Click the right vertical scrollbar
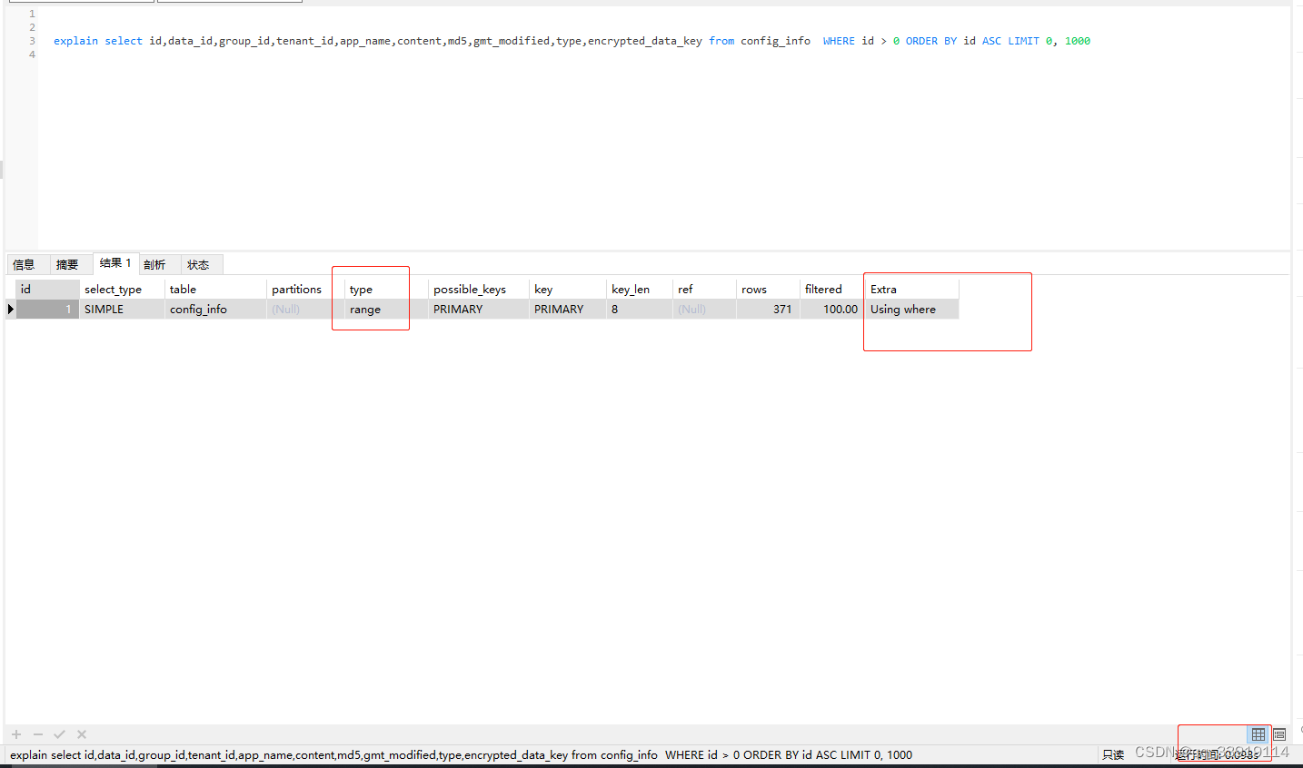The image size is (1303, 768). pos(1299,363)
